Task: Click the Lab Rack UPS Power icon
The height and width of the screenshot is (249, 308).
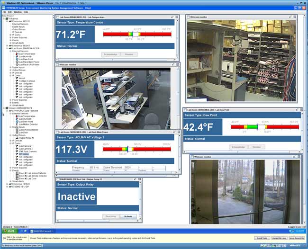Action: point(17,64)
